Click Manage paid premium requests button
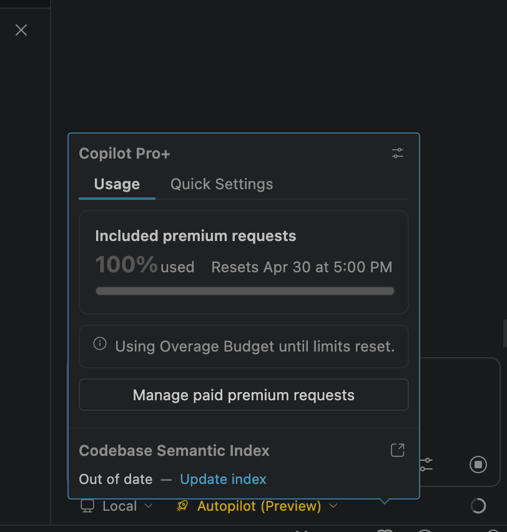 [x=244, y=395]
